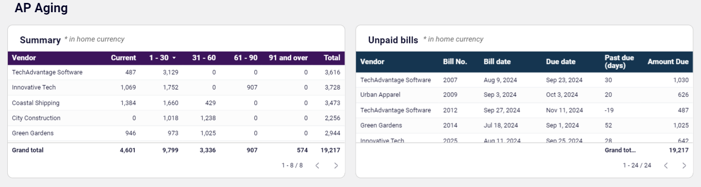The width and height of the screenshot is (701, 187).
Task: Click Amount Due 1,030 for bill 2007
Action: pos(681,80)
